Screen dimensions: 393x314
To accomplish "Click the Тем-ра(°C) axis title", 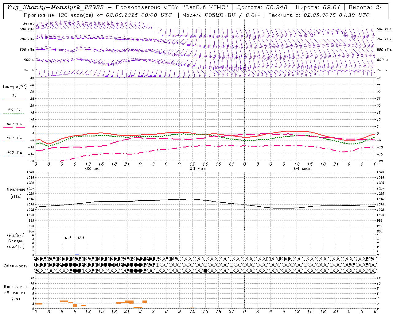I will (14, 87).
